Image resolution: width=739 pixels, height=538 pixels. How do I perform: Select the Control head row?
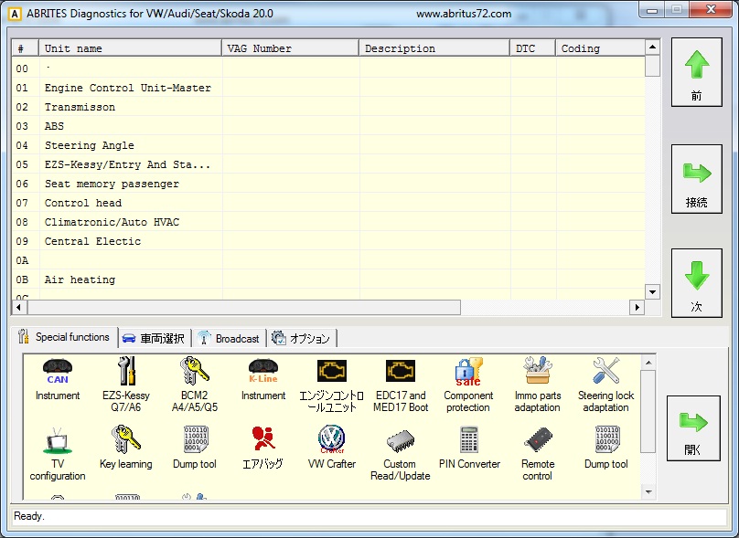pyautogui.click(x=328, y=203)
